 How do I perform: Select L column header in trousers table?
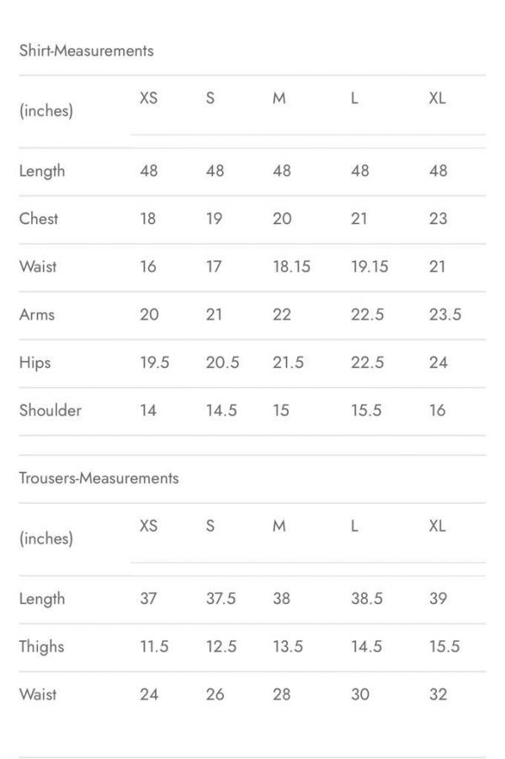coord(354,526)
